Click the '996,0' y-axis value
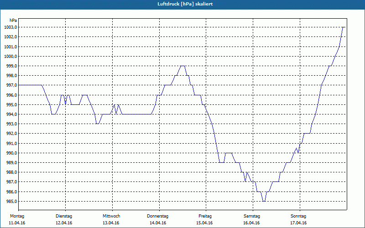Image resolution: width=365 pixels, height=228 pixels. [11, 95]
